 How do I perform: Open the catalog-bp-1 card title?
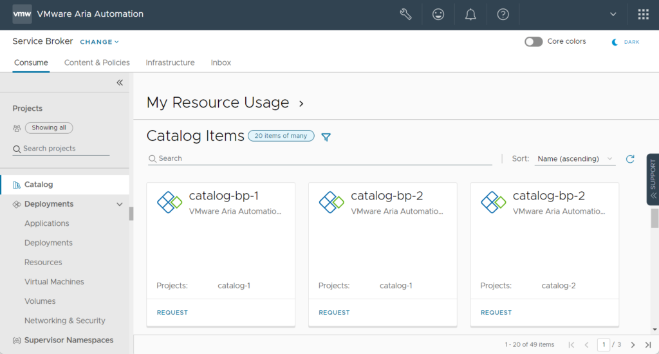pos(223,196)
